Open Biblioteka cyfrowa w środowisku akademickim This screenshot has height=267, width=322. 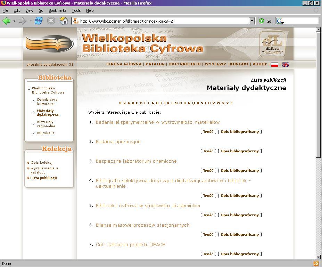coord(148,206)
